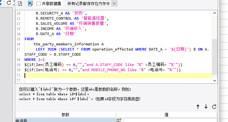228x122 pixels.
Task: Open the 所有记录都保存在内存中 combo box
Action: (91, 4)
